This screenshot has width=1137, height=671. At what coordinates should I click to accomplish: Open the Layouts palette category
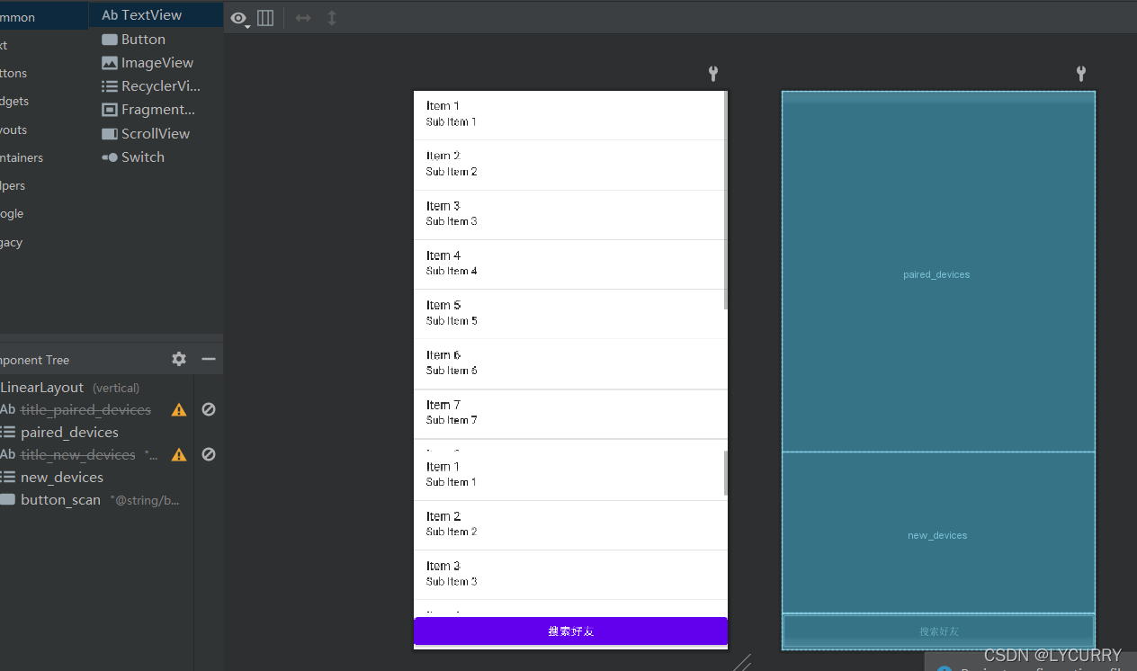(44, 130)
